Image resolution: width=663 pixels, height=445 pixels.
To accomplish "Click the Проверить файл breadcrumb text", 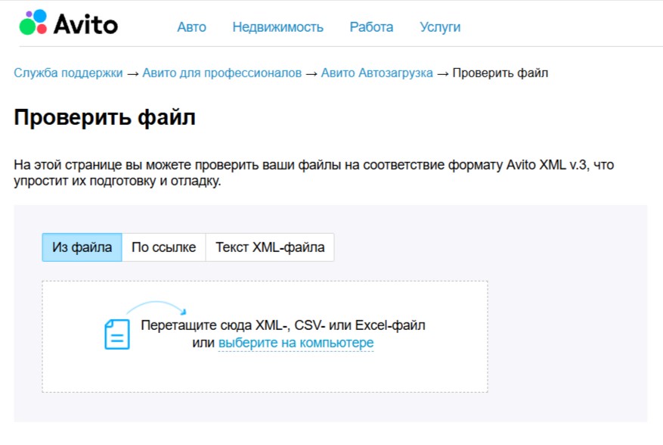I will coord(500,73).
